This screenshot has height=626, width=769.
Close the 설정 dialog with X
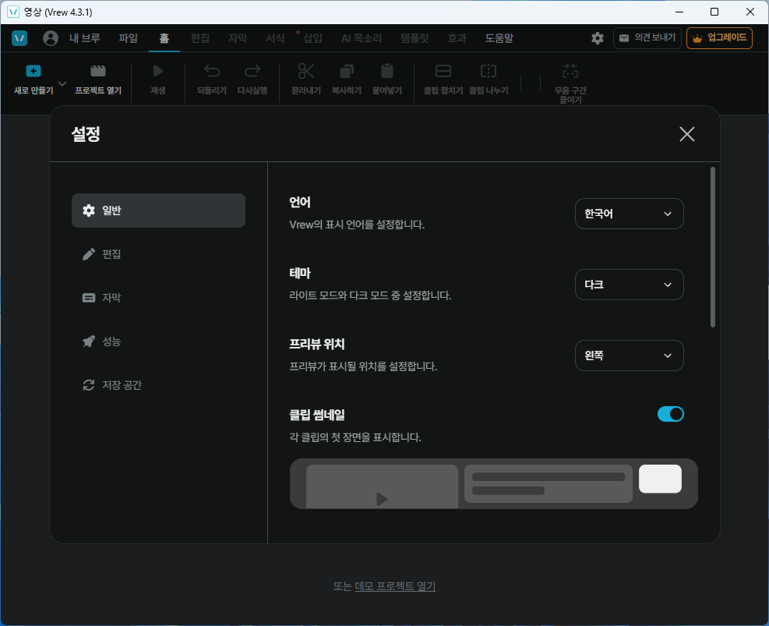[686, 134]
